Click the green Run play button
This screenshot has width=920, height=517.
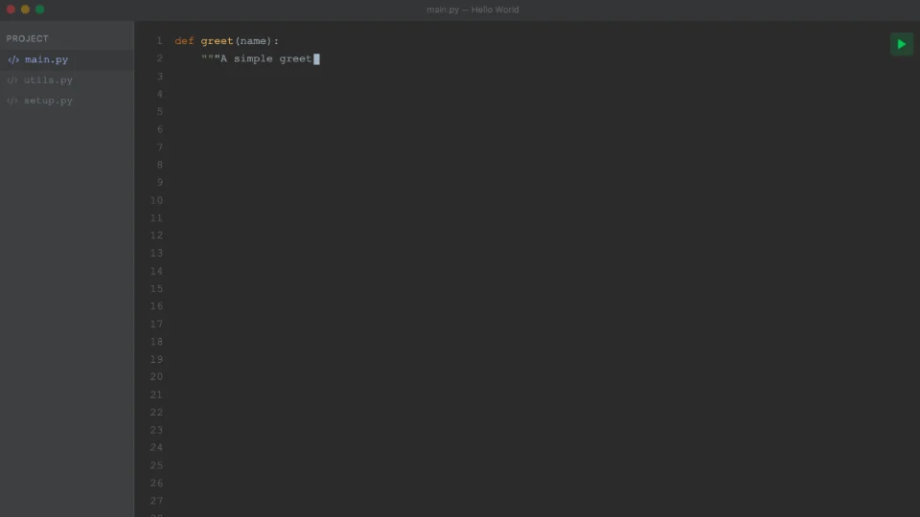pyautogui.click(x=901, y=44)
